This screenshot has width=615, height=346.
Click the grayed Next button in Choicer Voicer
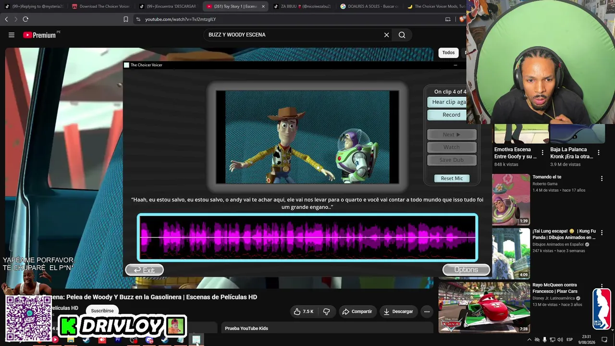pos(452,135)
